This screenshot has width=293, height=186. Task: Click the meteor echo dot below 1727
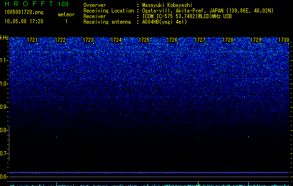pyautogui.click(x=198, y=136)
